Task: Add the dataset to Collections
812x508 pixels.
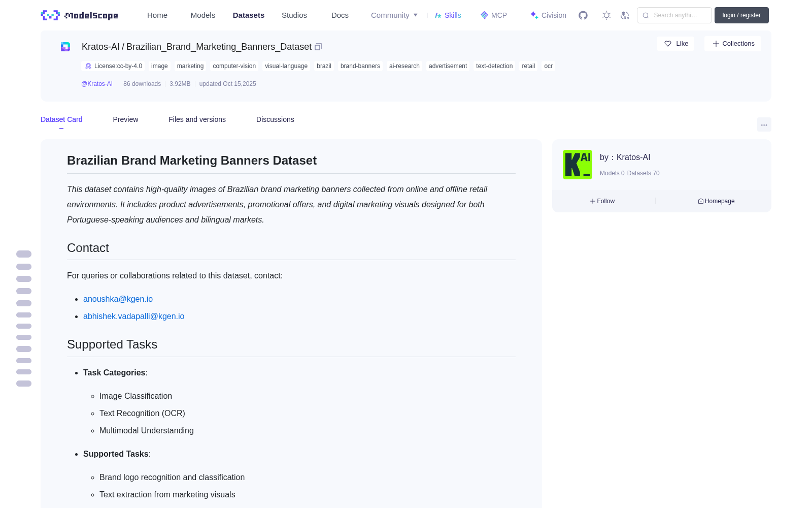Action: tap(733, 44)
